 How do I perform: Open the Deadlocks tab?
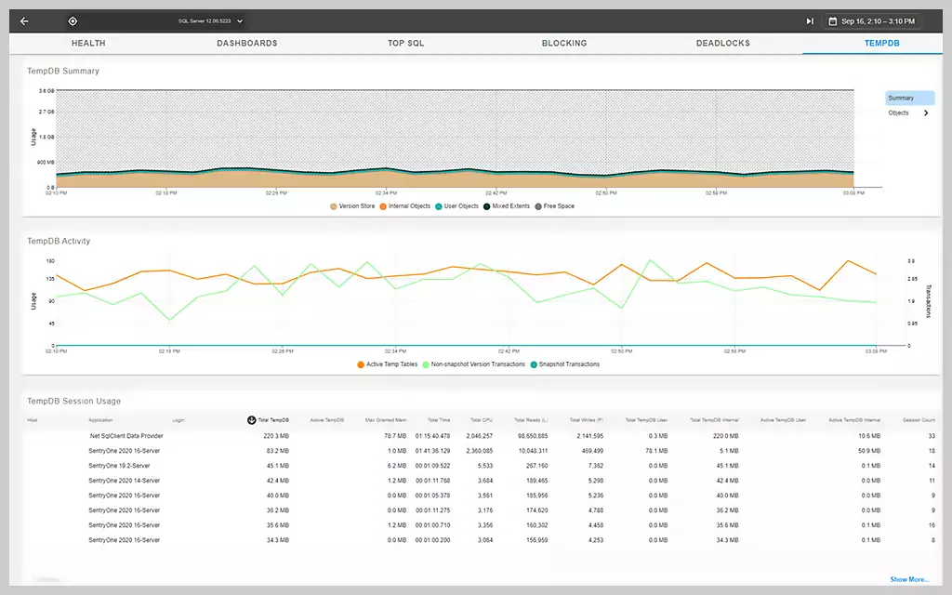[721, 43]
